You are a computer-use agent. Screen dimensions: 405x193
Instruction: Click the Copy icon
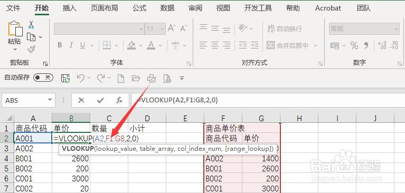click(31, 37)
